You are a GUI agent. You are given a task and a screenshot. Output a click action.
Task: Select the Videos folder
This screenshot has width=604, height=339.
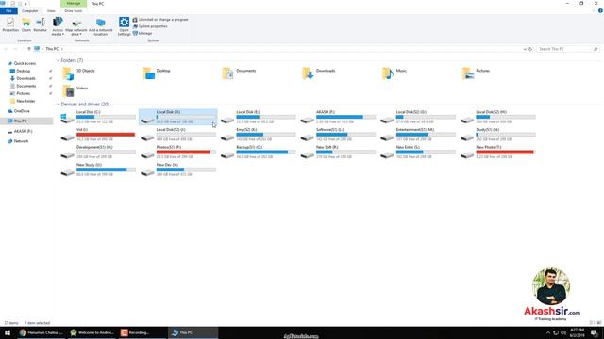point(98,90)
